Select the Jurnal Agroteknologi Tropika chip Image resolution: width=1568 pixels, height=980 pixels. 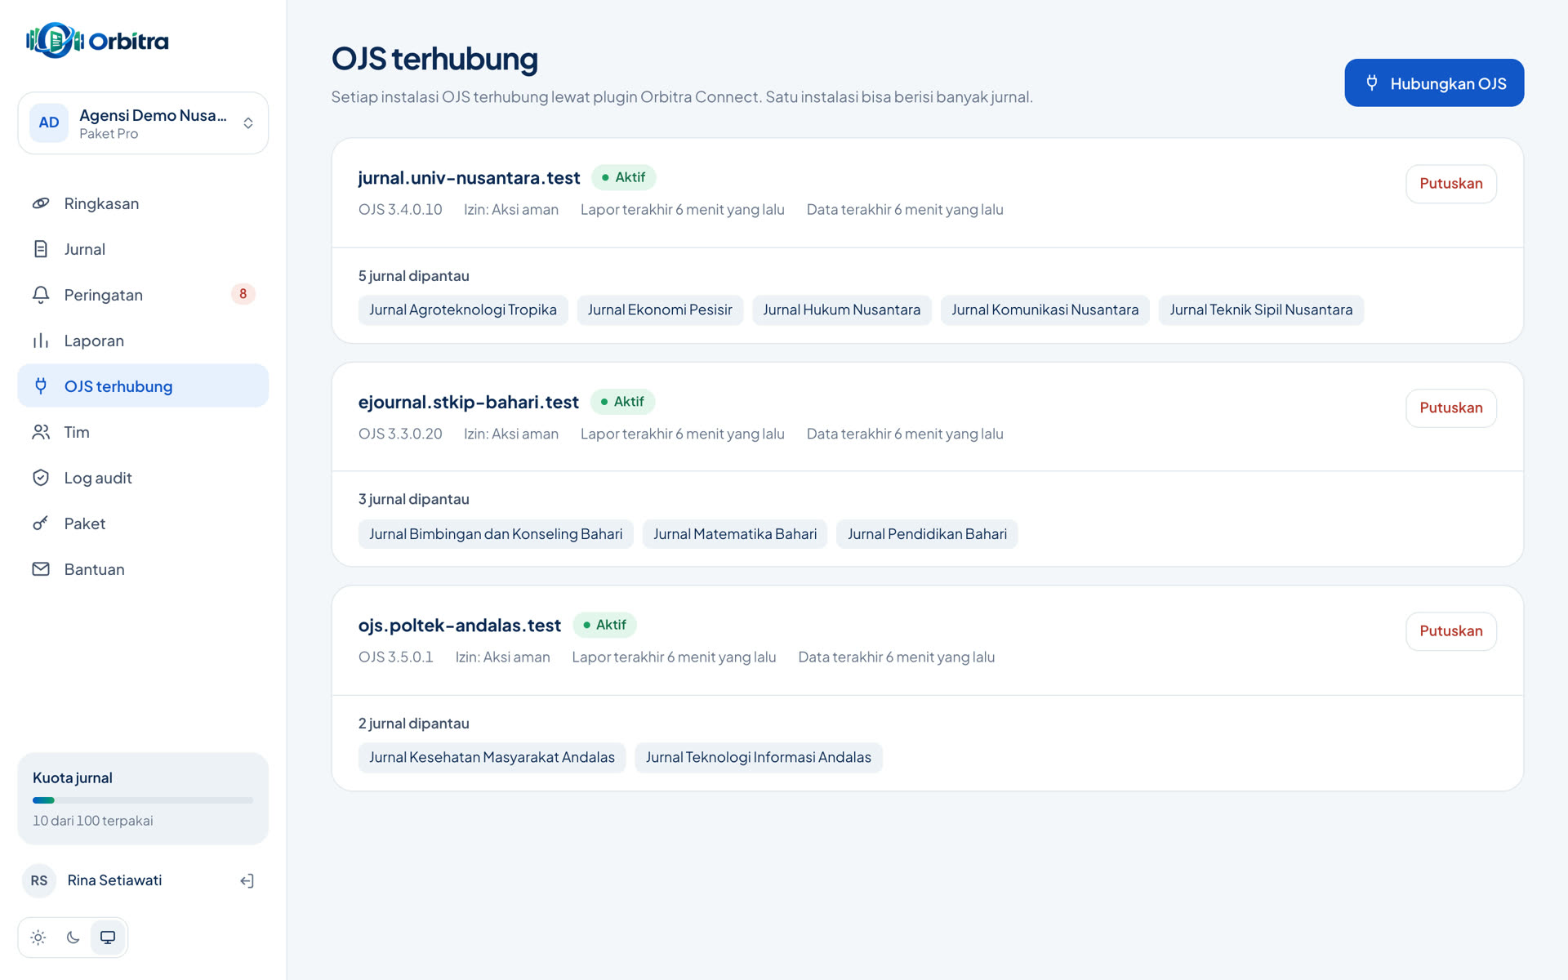[x=463, y=310]
